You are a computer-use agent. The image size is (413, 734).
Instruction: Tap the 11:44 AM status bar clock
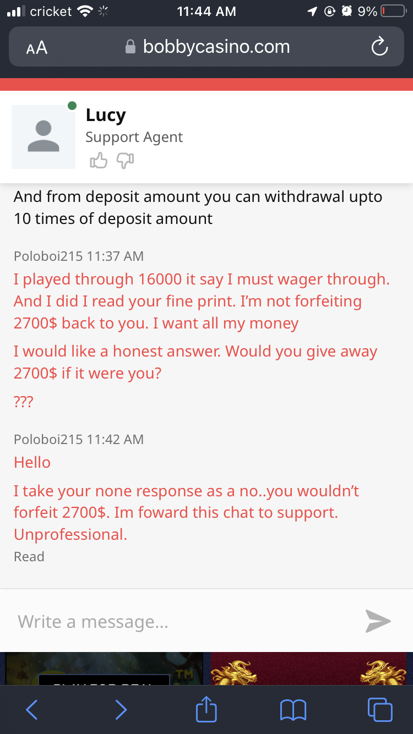(206, 12)
